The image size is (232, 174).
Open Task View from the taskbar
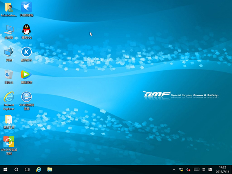tap(27, 169)
